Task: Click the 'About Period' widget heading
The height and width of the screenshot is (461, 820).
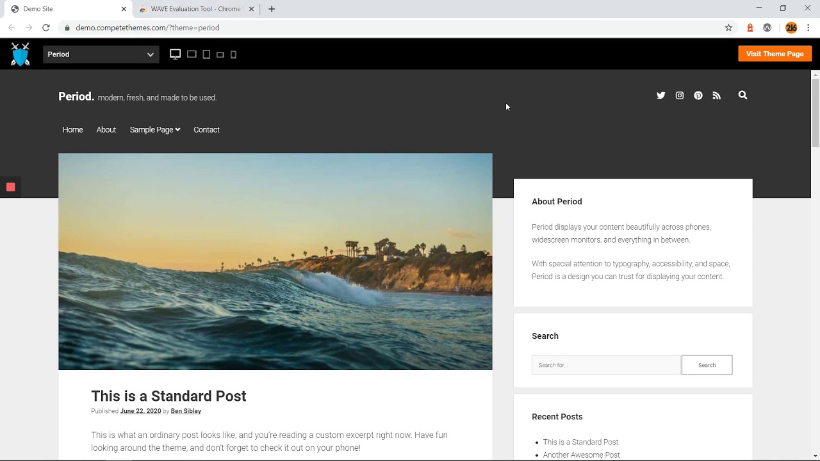Action: click(x=557, y=202)
